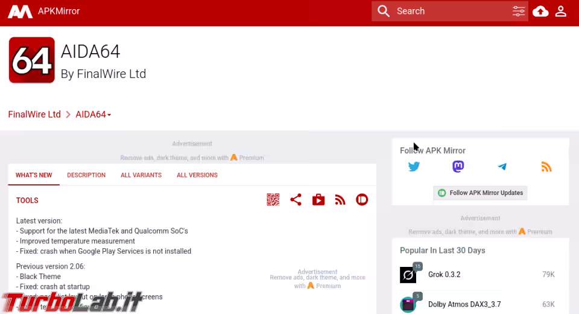
Task: Follow APK Mirror on Twitter
Action: tap(414, 167)
